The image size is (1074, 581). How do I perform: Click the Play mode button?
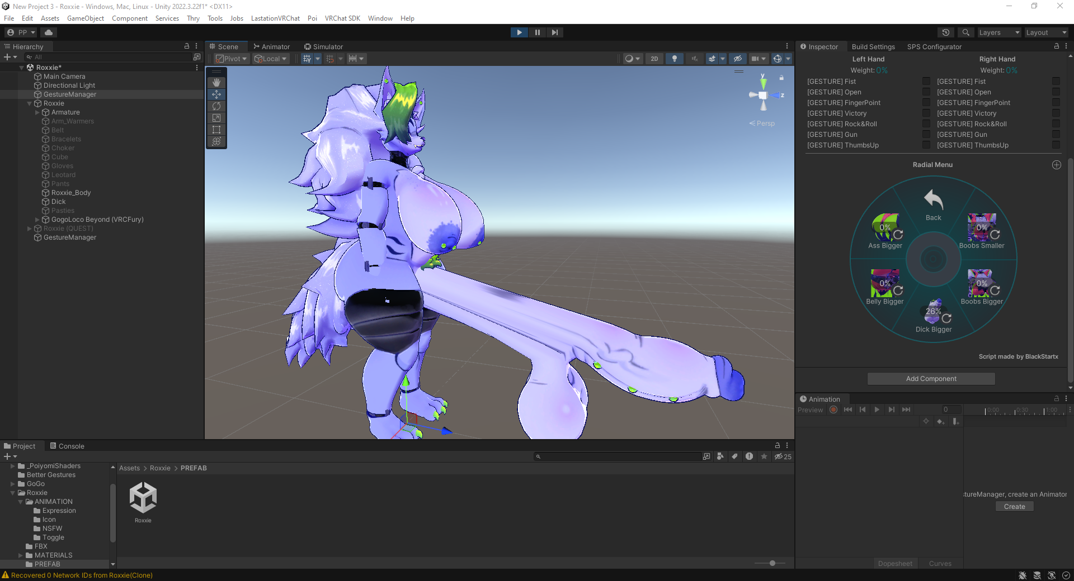pyautogui.click(x=519, y=32)
